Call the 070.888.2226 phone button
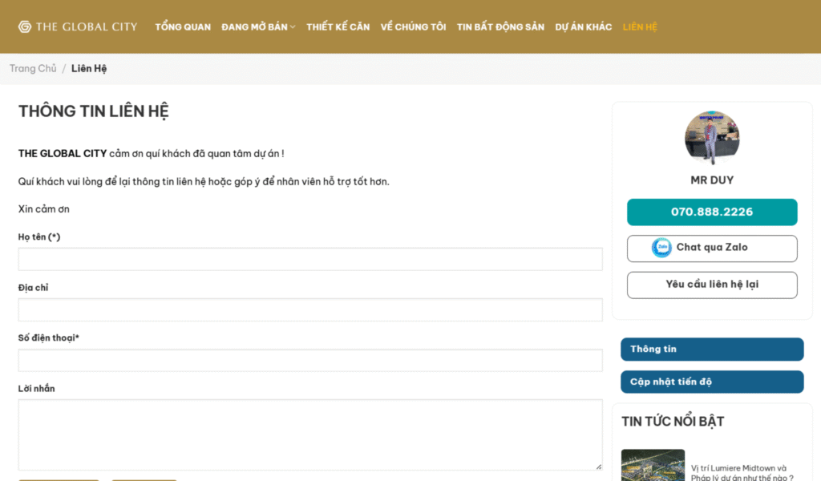 pos(712,212)
